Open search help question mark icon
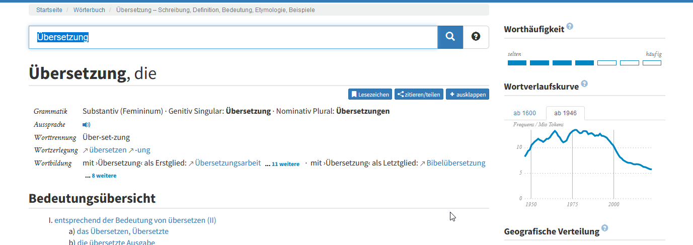The height and width of the screenshot is (245, 693). pos(476,37)
